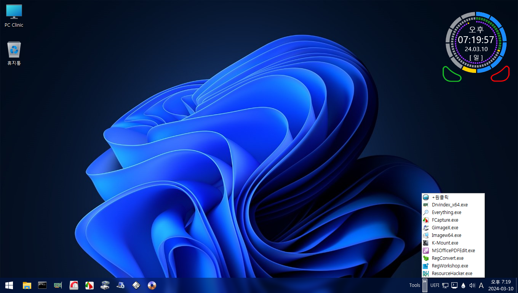This screenshot has height=293, width=518.
Task: Launch K-Mount.exe from the Tools menu
Action: point(453,243)
